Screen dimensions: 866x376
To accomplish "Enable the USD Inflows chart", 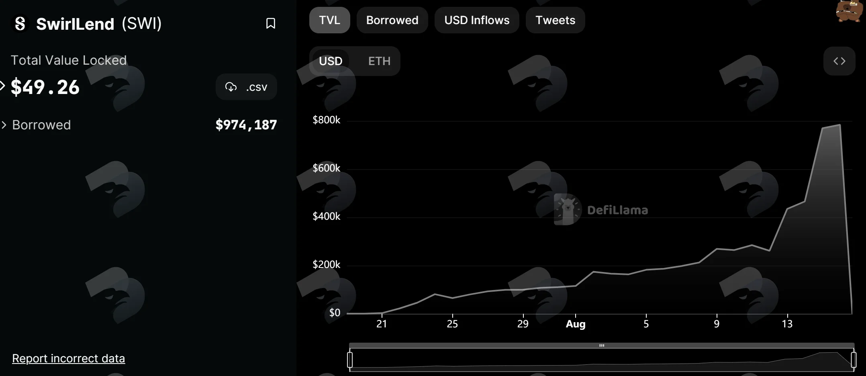I will pos(477,20).
